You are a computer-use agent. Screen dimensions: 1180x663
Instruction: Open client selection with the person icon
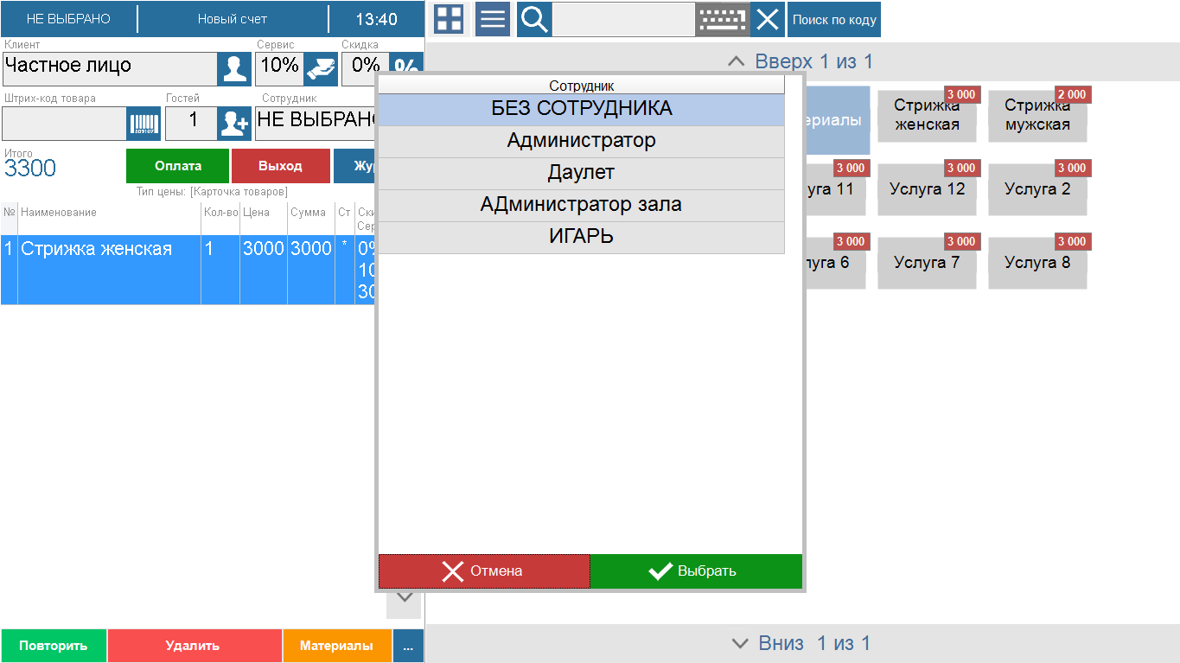[234, 69]
